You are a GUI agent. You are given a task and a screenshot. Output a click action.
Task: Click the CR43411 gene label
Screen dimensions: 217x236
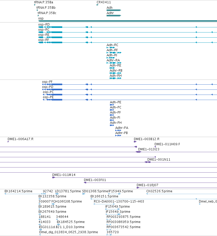[x=104, y=2]
